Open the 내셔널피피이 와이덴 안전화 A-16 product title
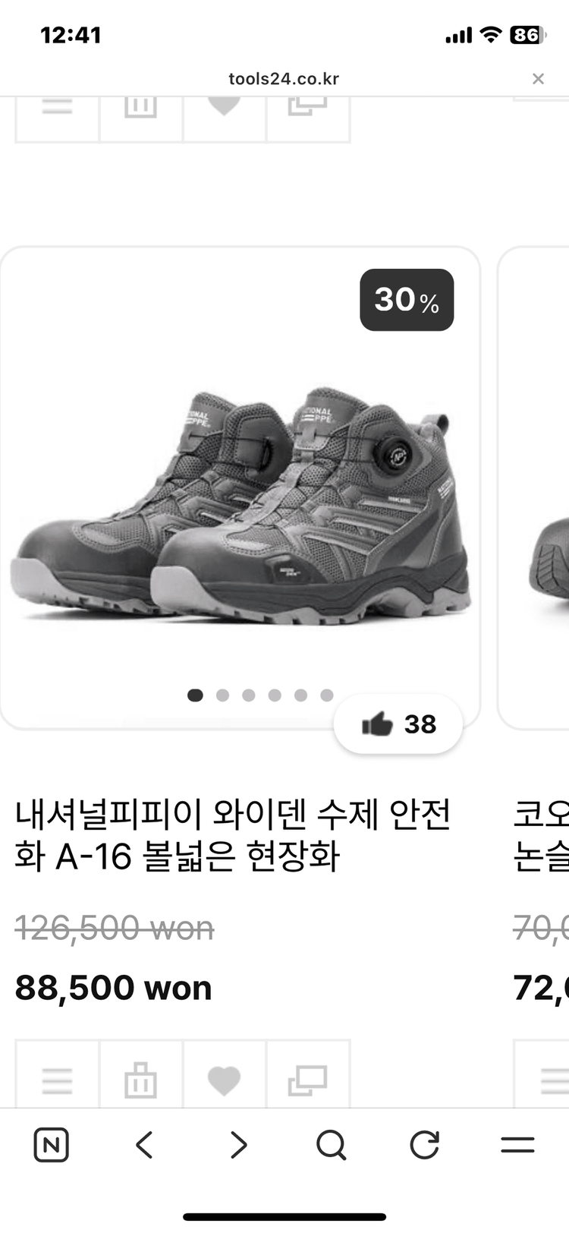The width and height of the screenshot is (569, 1233). point(233,835)
